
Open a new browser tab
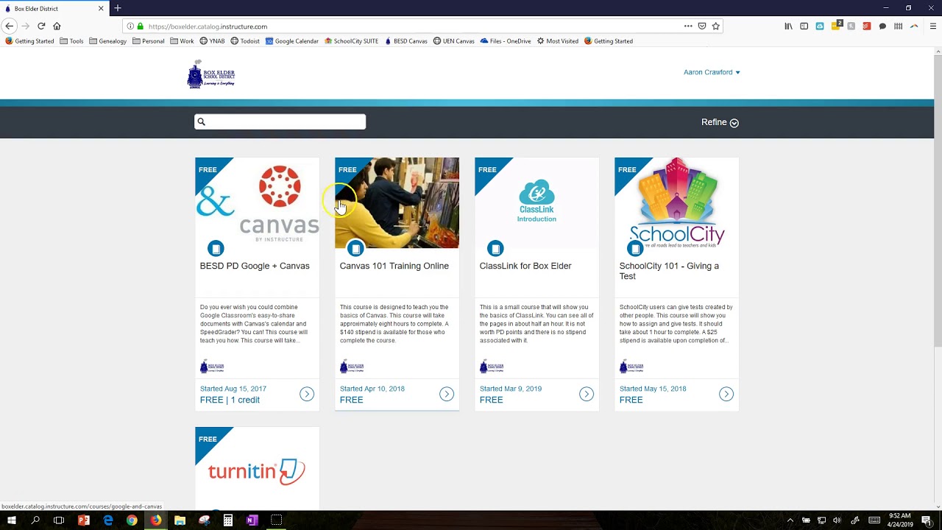point(117,8)
